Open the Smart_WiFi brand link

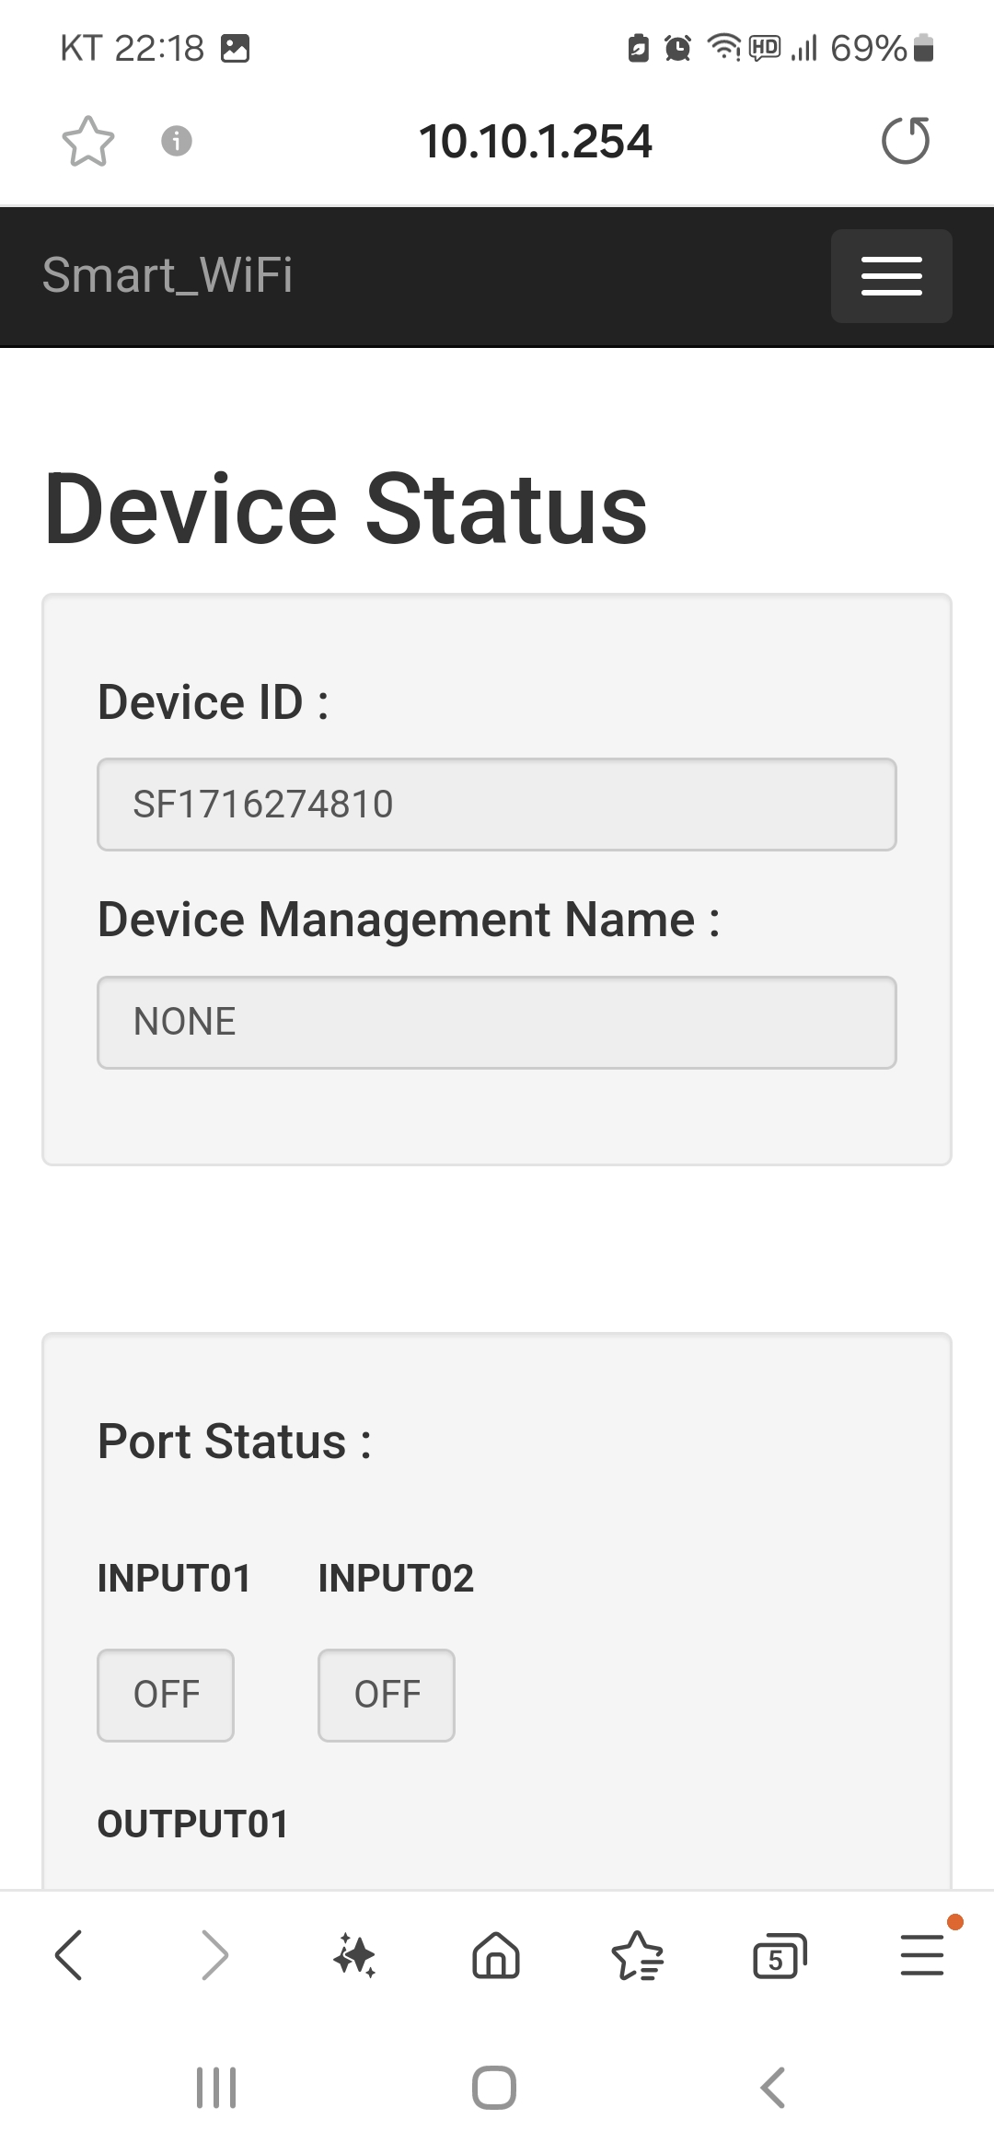pos(168,275)
